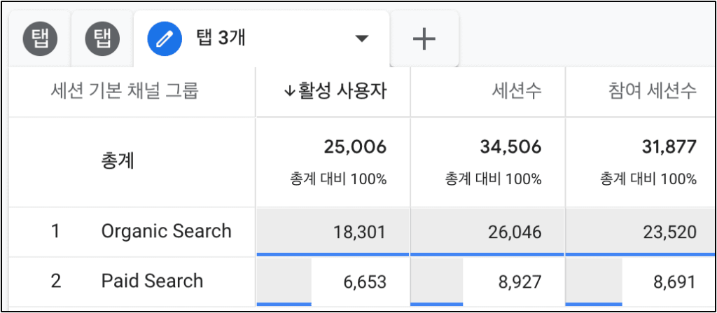This screenshot has height=313, width=717.
Task: Click row number 2 cell
Action: [x=55, y=281]
